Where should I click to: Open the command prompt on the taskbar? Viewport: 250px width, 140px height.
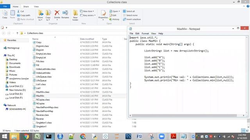(48, 136)
